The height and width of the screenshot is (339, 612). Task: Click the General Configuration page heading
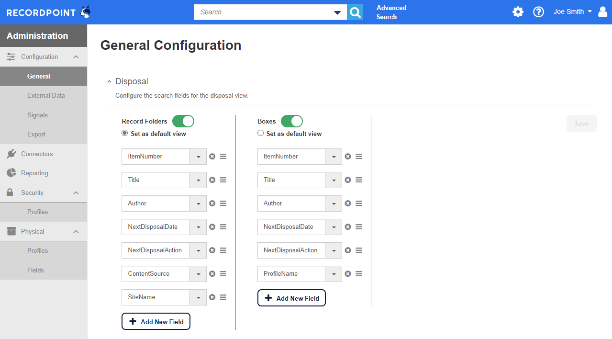pyautogui.click(x=171, y=45)
